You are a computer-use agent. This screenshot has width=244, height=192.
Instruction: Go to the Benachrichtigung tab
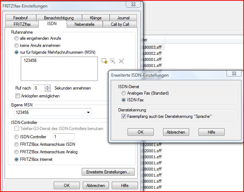point(59,18)
